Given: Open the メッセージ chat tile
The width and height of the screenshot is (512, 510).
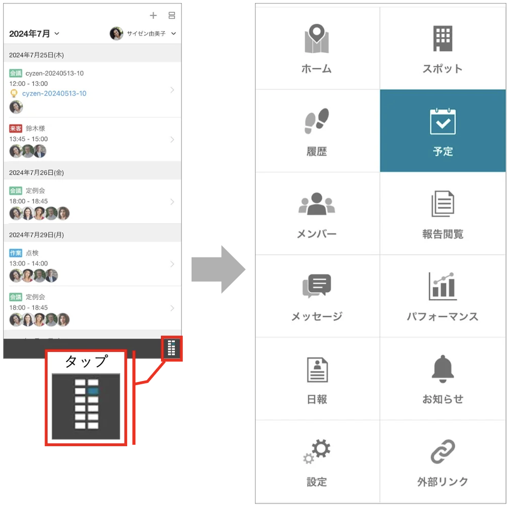Looking at the screenshot, I should 317,296.
